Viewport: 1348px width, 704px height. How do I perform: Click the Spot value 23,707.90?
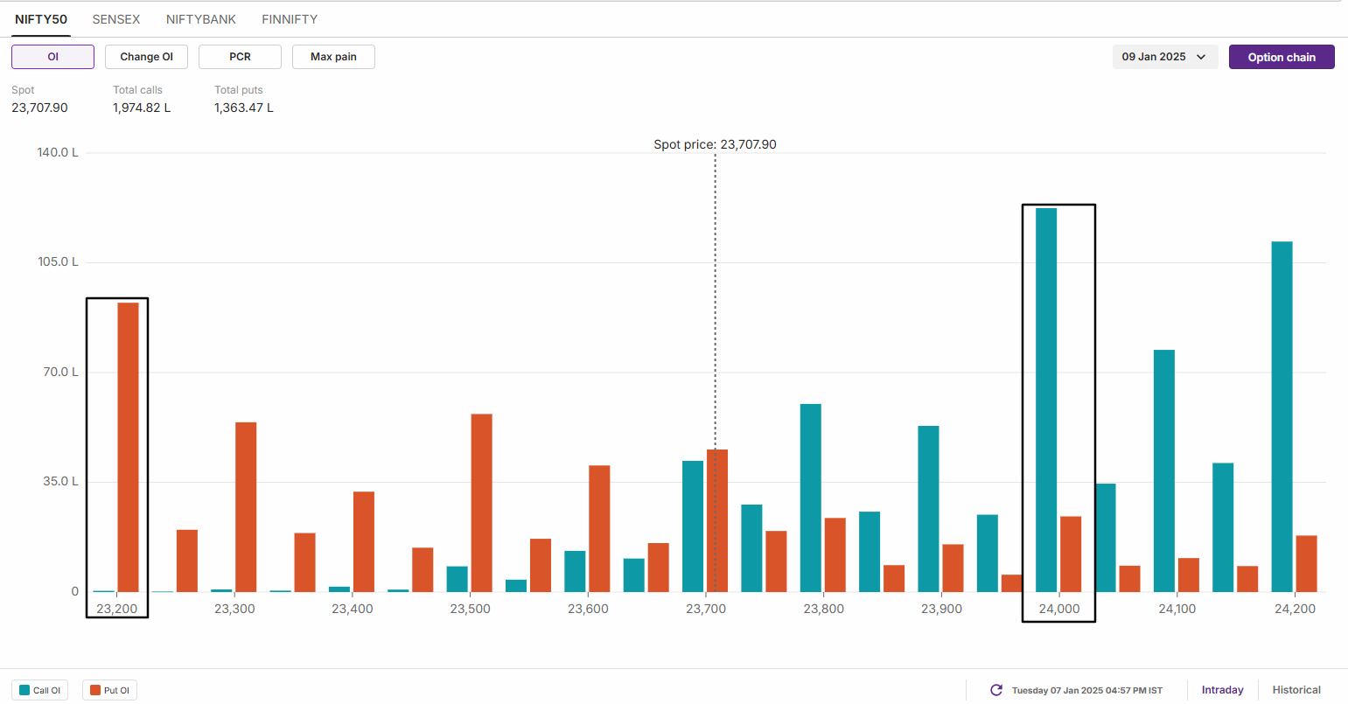(39, 108)
